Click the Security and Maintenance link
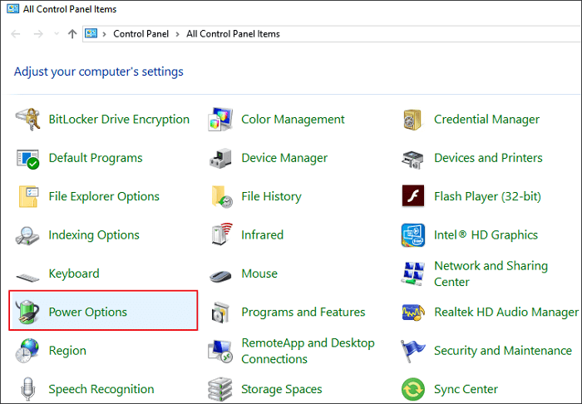This screenshot has height=404, width=582. point(502,351)
